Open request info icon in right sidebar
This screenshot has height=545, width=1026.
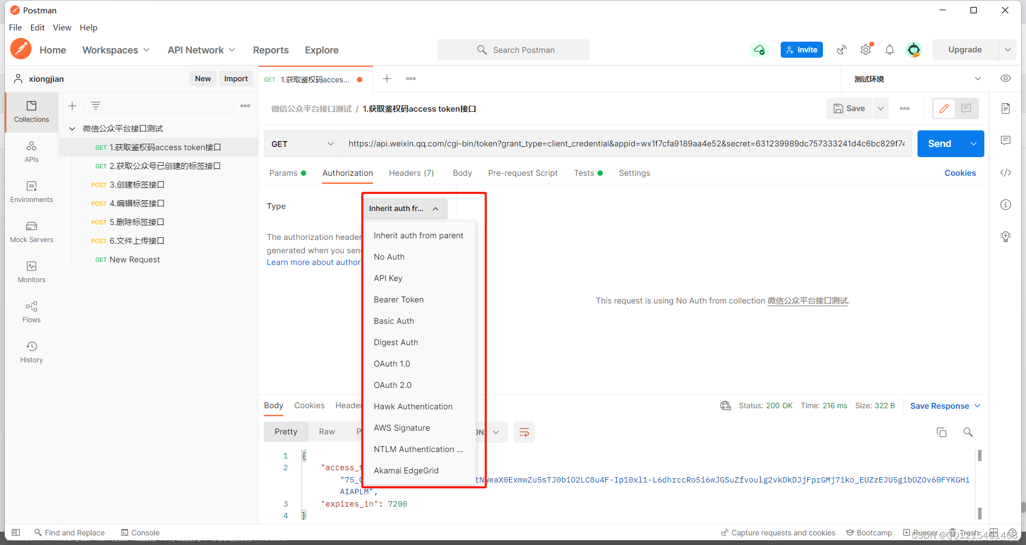(1006, 205)
